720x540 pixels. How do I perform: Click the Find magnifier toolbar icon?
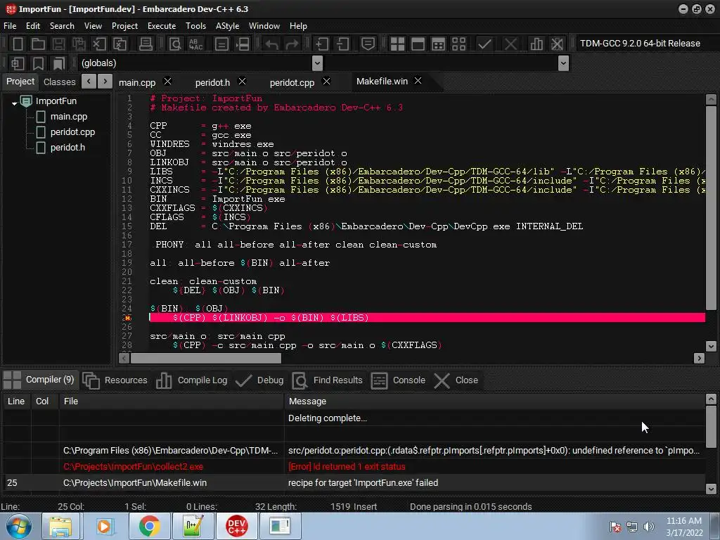pyautogui.click(x=175, y=44)
